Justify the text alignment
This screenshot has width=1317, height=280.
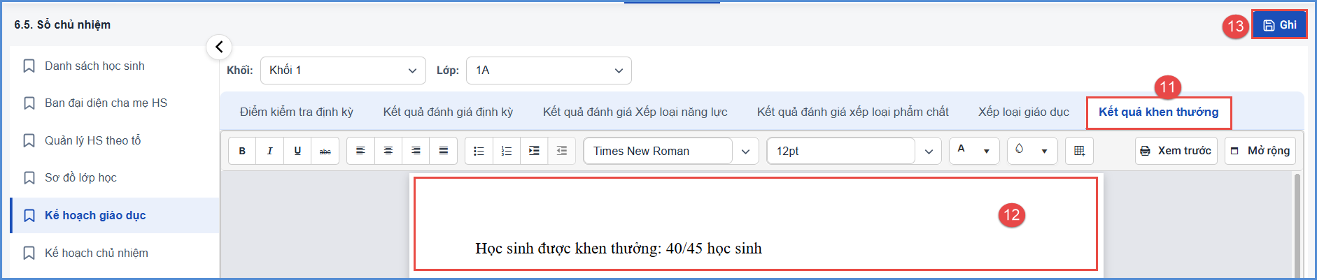pos(444,151)
